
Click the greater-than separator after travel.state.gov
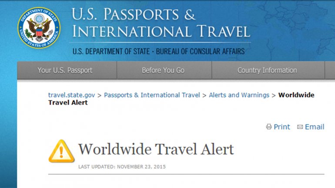tap(99, 96)
